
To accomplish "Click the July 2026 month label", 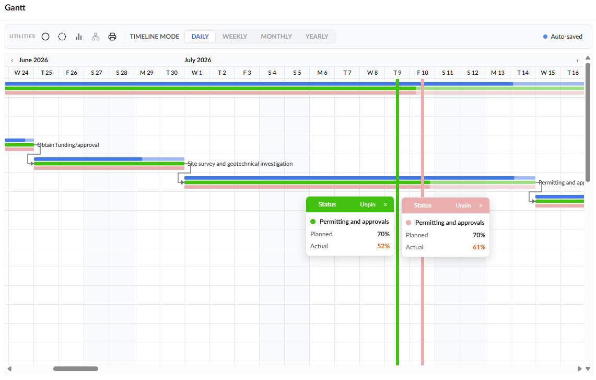I will (197, 60).
